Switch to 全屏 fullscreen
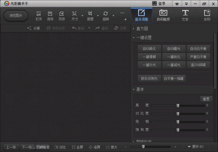The image size is (218, 152). (x=77, y=147)
